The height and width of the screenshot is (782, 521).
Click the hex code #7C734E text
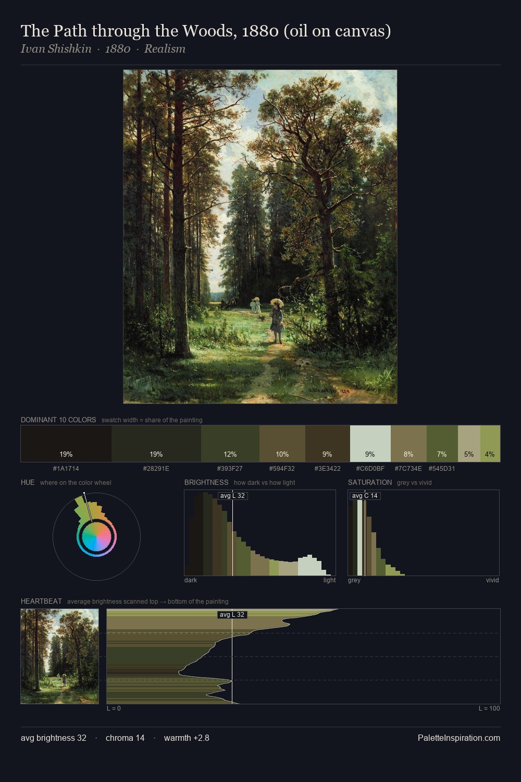point(408,469)
